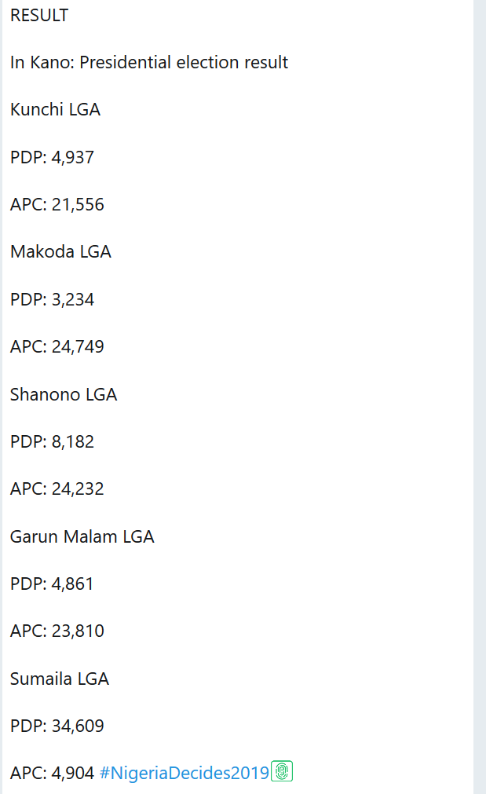
Task: Click the APC: 23,810 result line
Action: tap(57, 631)
